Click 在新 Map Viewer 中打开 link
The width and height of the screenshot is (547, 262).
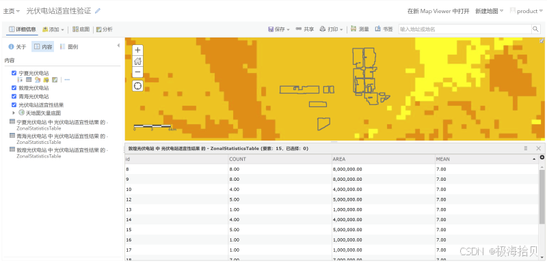point(438,11)
